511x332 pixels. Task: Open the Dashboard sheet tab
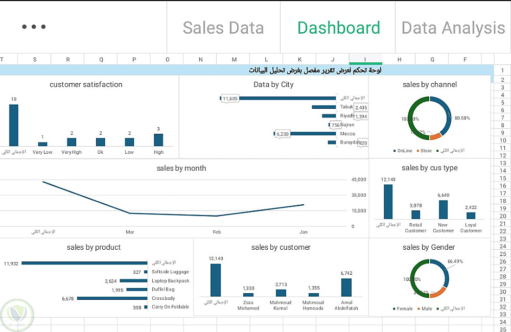click(338, 28)
